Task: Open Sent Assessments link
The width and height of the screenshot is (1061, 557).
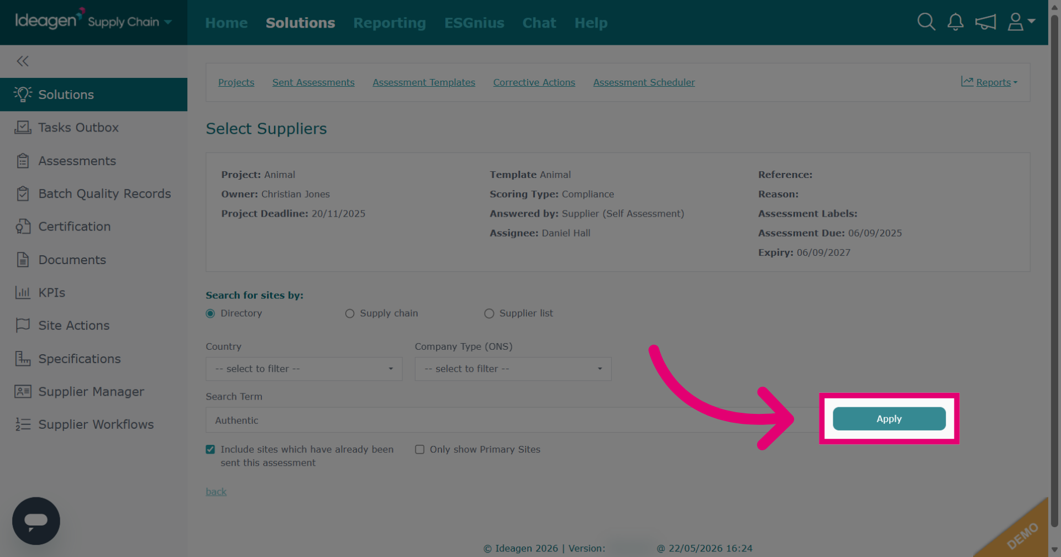Action: pyautogui.click(x=313, y=82)
